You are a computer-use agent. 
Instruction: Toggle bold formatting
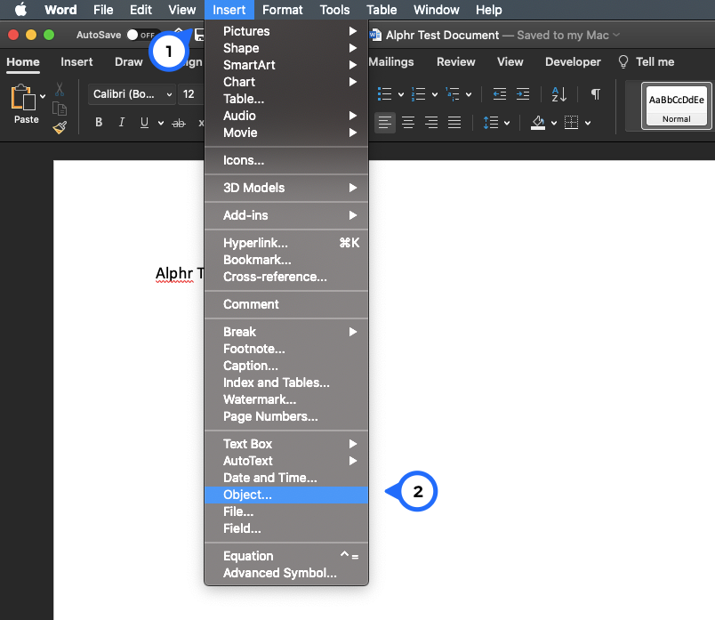(99, 123)
